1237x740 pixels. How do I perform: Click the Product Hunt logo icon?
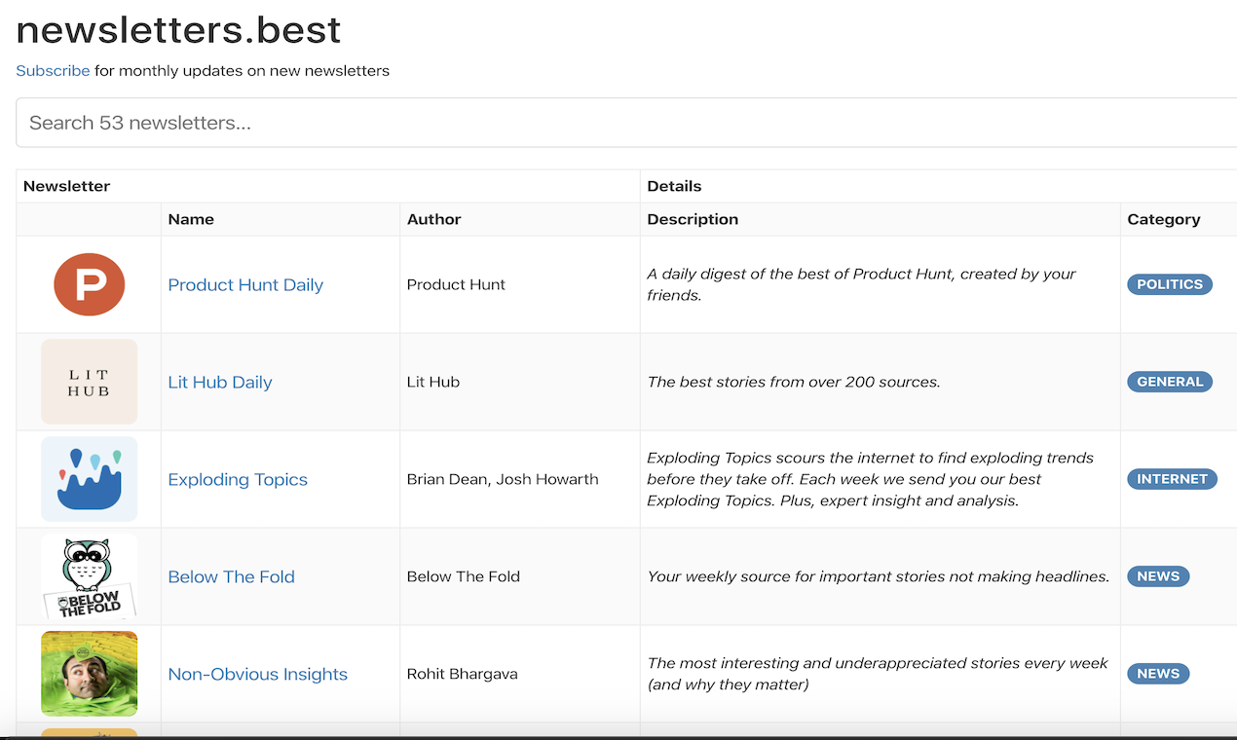[x=89, y=284]
